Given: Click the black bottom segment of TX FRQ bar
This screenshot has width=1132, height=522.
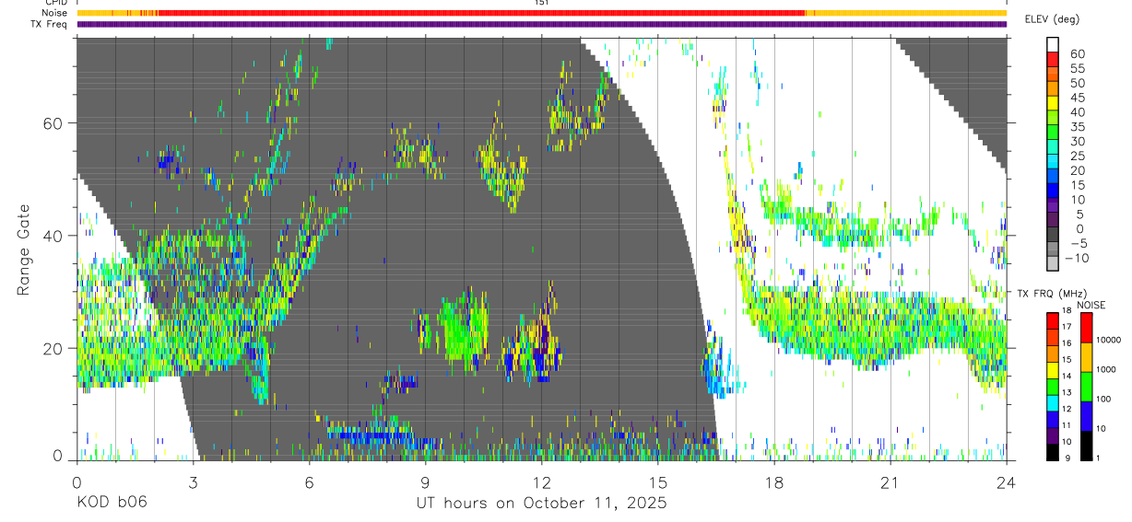Looking at the screenshot, I should (1054, 452).
